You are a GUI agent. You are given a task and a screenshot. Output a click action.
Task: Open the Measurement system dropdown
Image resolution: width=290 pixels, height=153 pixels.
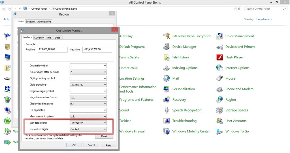pyautogui.click(x=105, y=117)
